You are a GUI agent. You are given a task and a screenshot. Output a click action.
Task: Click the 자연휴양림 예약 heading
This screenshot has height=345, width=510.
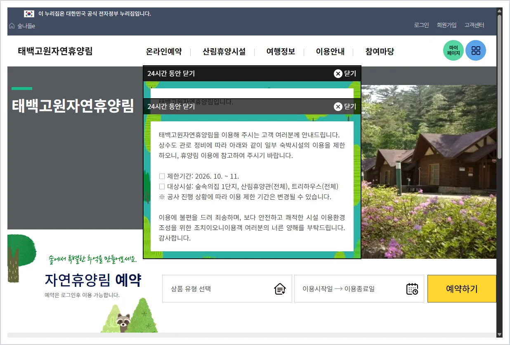(x=93, y=280)
